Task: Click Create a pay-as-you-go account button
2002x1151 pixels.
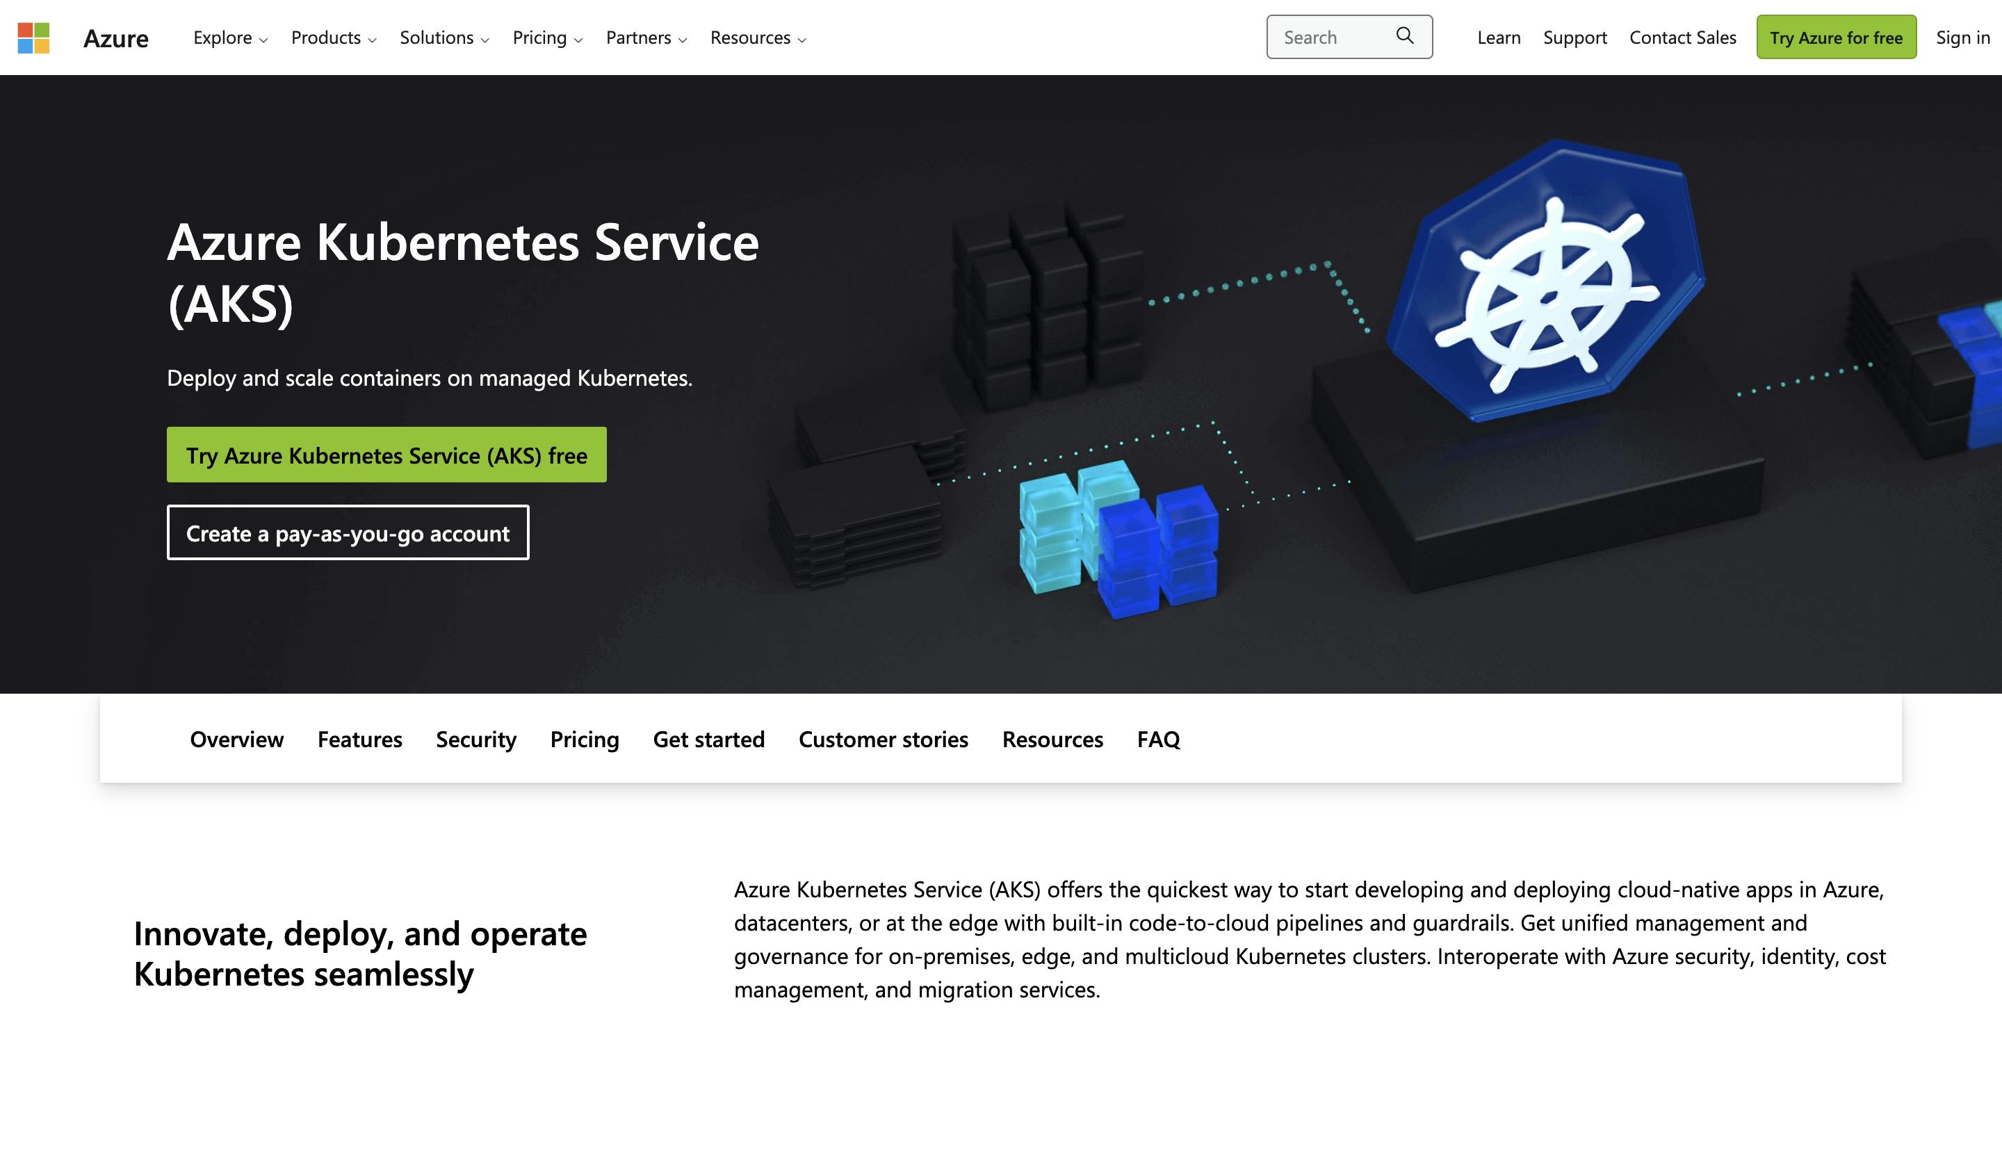Action: click(x=348, y=532)
